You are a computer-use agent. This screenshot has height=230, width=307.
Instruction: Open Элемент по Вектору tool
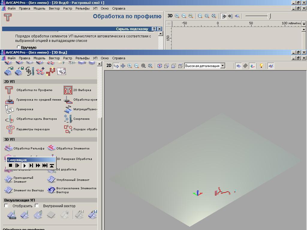pyautogui.click(x=24, y=190)
